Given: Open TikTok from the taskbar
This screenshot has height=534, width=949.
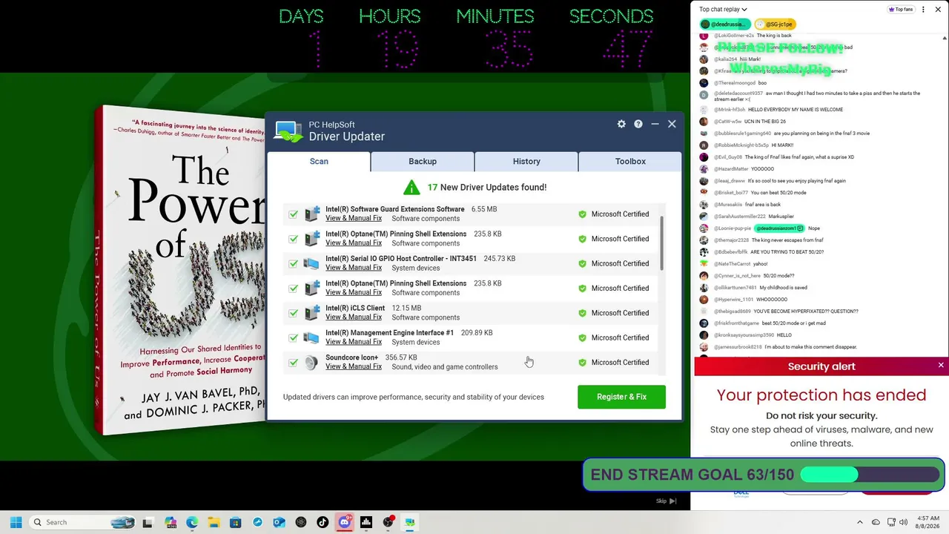Looking at the screenshot, I should 323,522.
